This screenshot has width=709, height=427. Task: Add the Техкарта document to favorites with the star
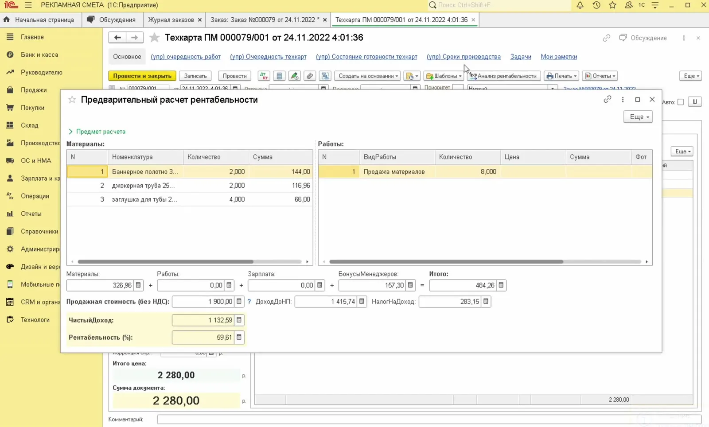[x=154, y=38]
